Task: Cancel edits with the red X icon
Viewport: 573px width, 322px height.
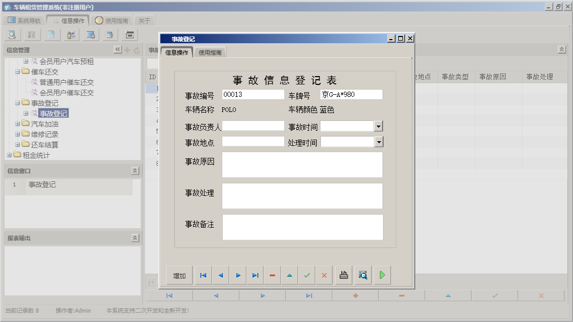Action: [x=324, y=275]
